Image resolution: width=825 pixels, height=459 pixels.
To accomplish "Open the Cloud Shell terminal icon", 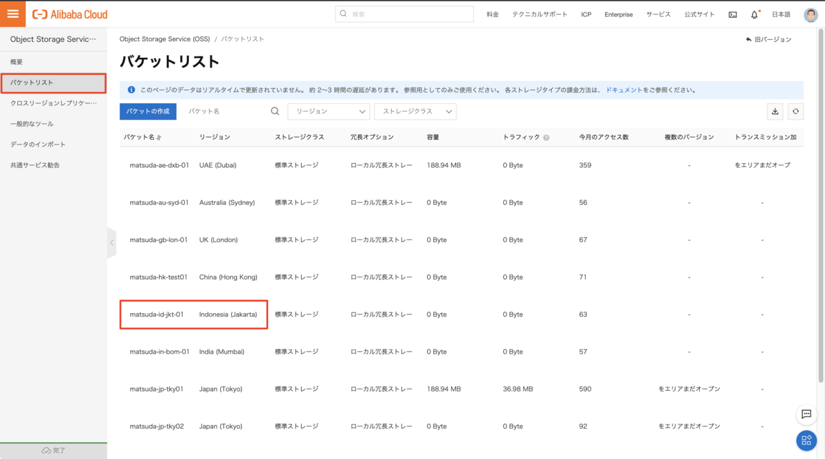I will pos(733,14).
